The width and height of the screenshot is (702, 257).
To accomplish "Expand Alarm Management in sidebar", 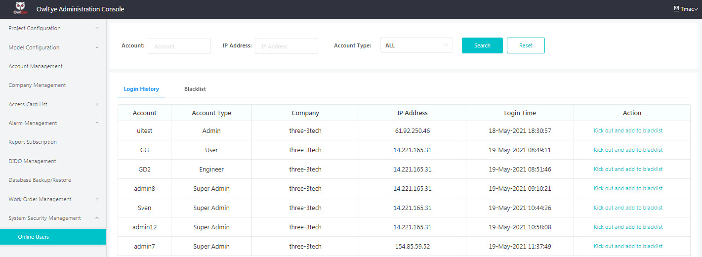I will coord(53,123).
